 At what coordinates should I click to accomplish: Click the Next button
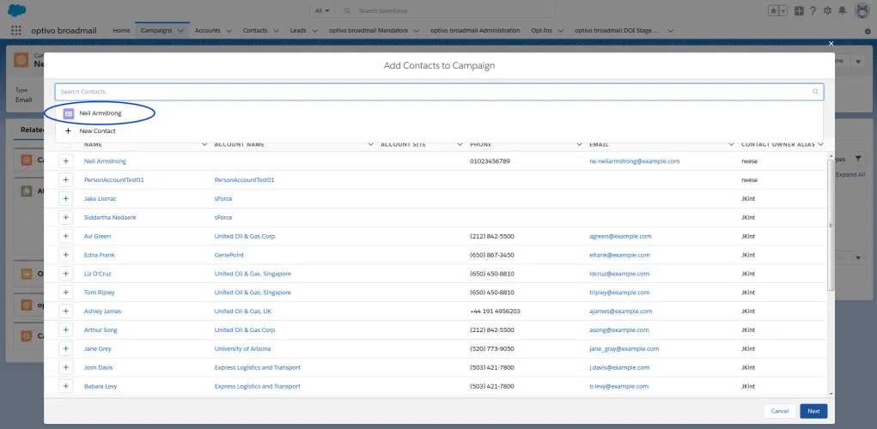(x=813, y=411)
